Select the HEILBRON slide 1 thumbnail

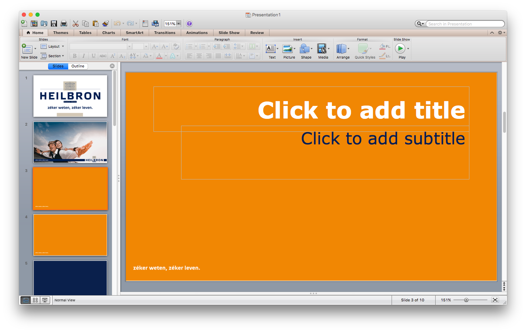(x=70, y=96)
